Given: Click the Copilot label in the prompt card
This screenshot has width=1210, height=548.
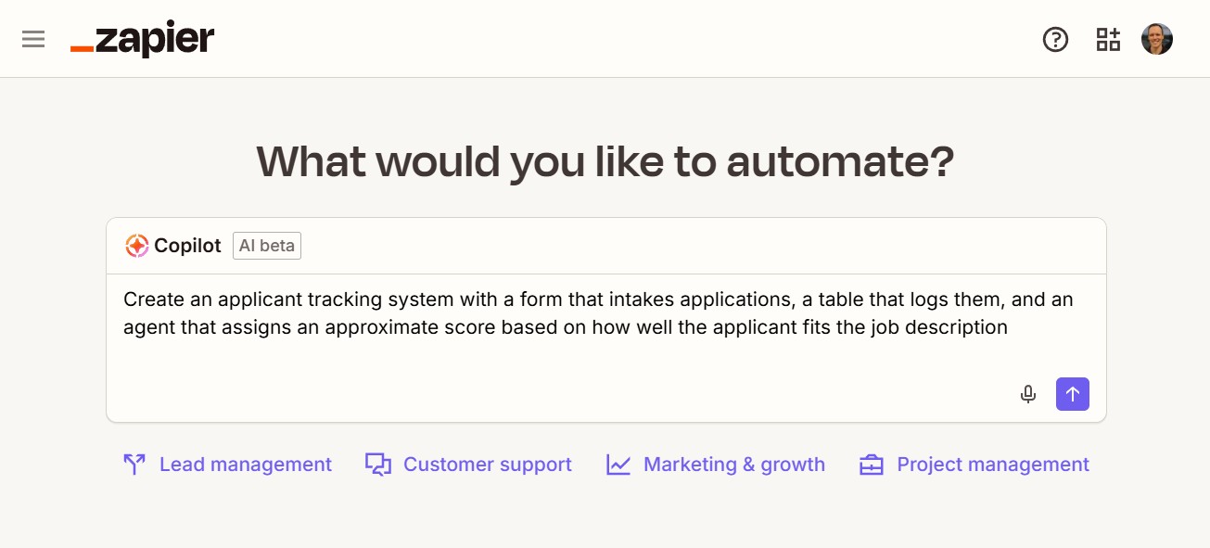Looking at the screenshot, I should click(x=189, y=245).
